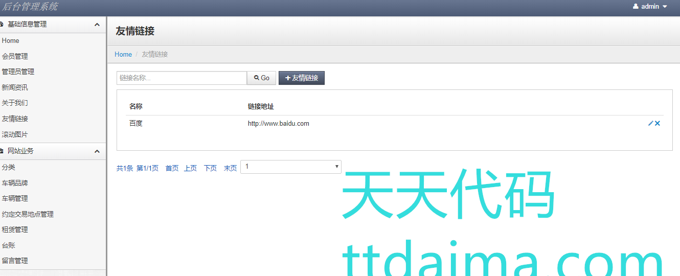Screen dimensions: 680x276
Task: Go to 留言管理 in sidebar
Action: coord(15,261)
